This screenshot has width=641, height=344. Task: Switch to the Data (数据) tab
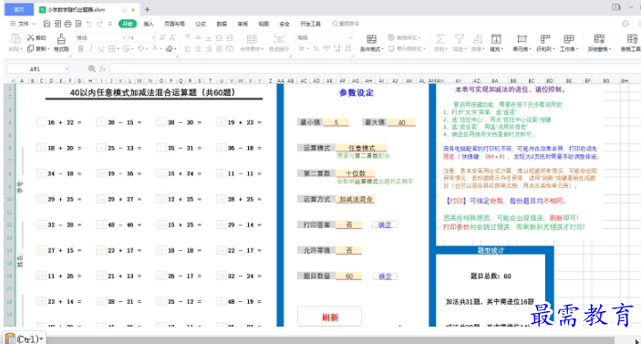tap(222, 24)
